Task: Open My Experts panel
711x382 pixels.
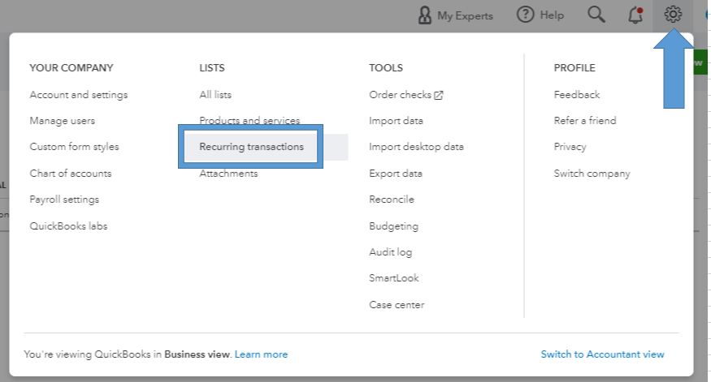Action: click(455, 15)
